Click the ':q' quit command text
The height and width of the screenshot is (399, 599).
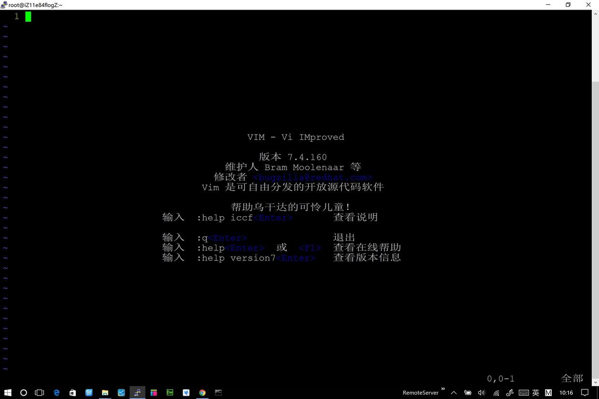(202, 238)
